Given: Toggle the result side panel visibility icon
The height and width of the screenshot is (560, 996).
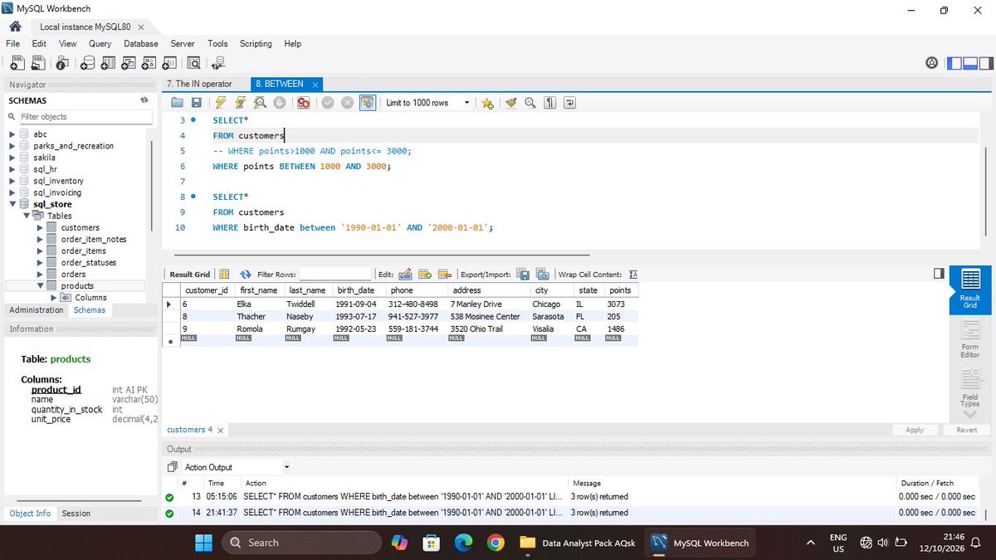Looking at the screenshot, I should click(939, 273).
